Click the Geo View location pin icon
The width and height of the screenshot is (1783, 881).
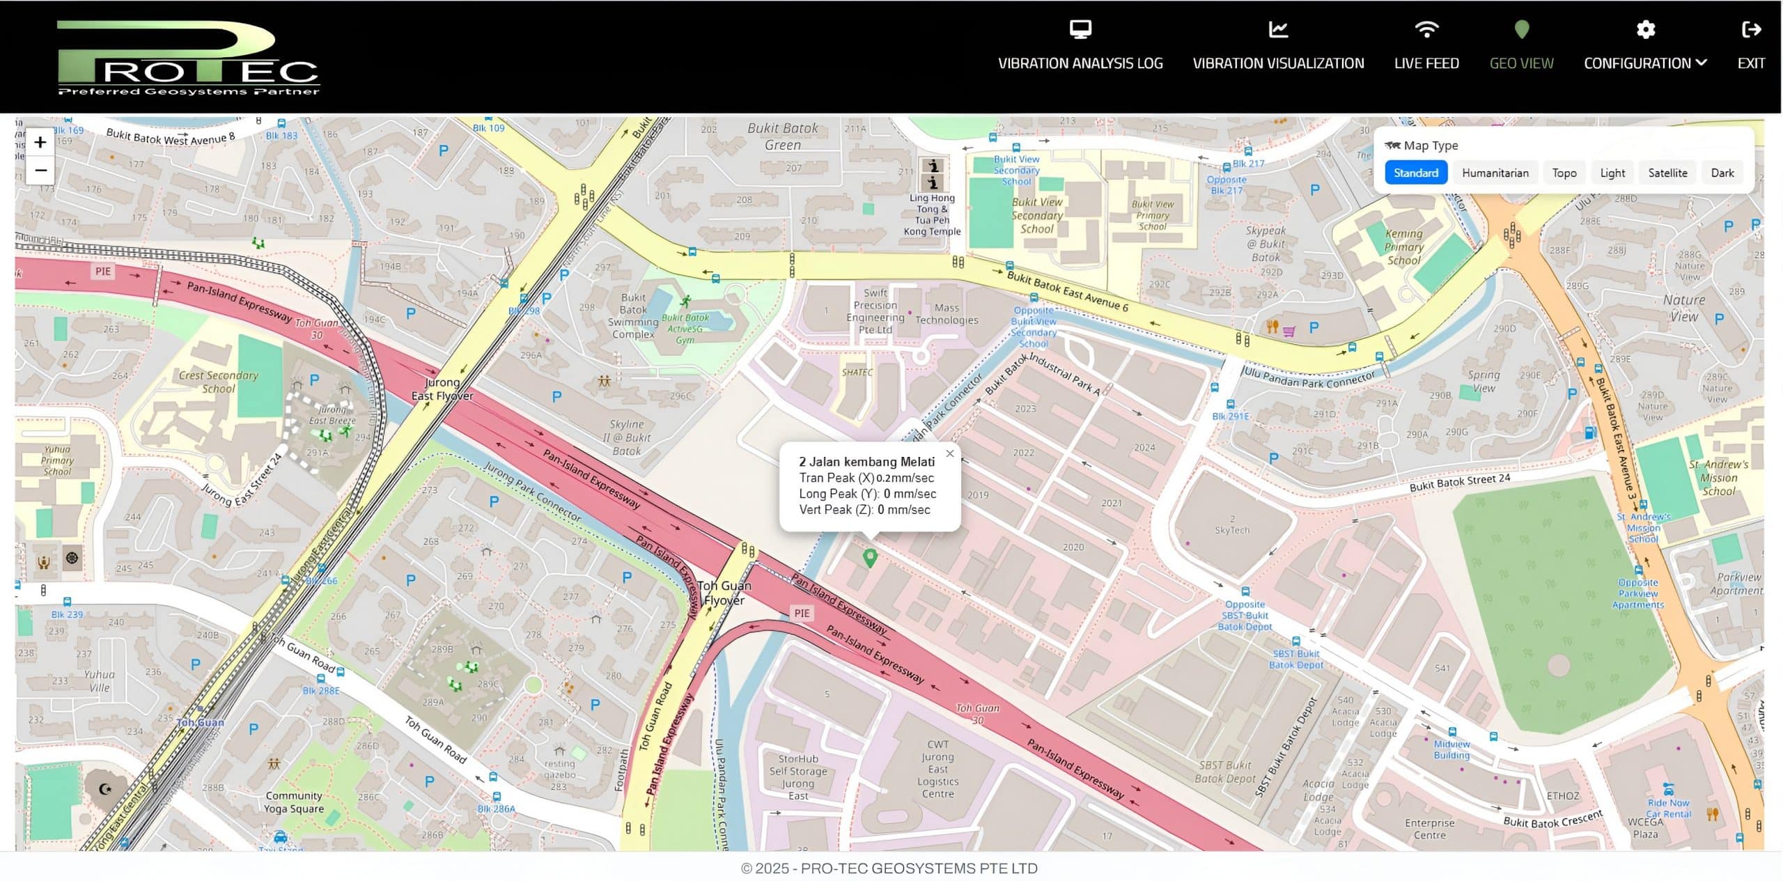coord(1521,29)
